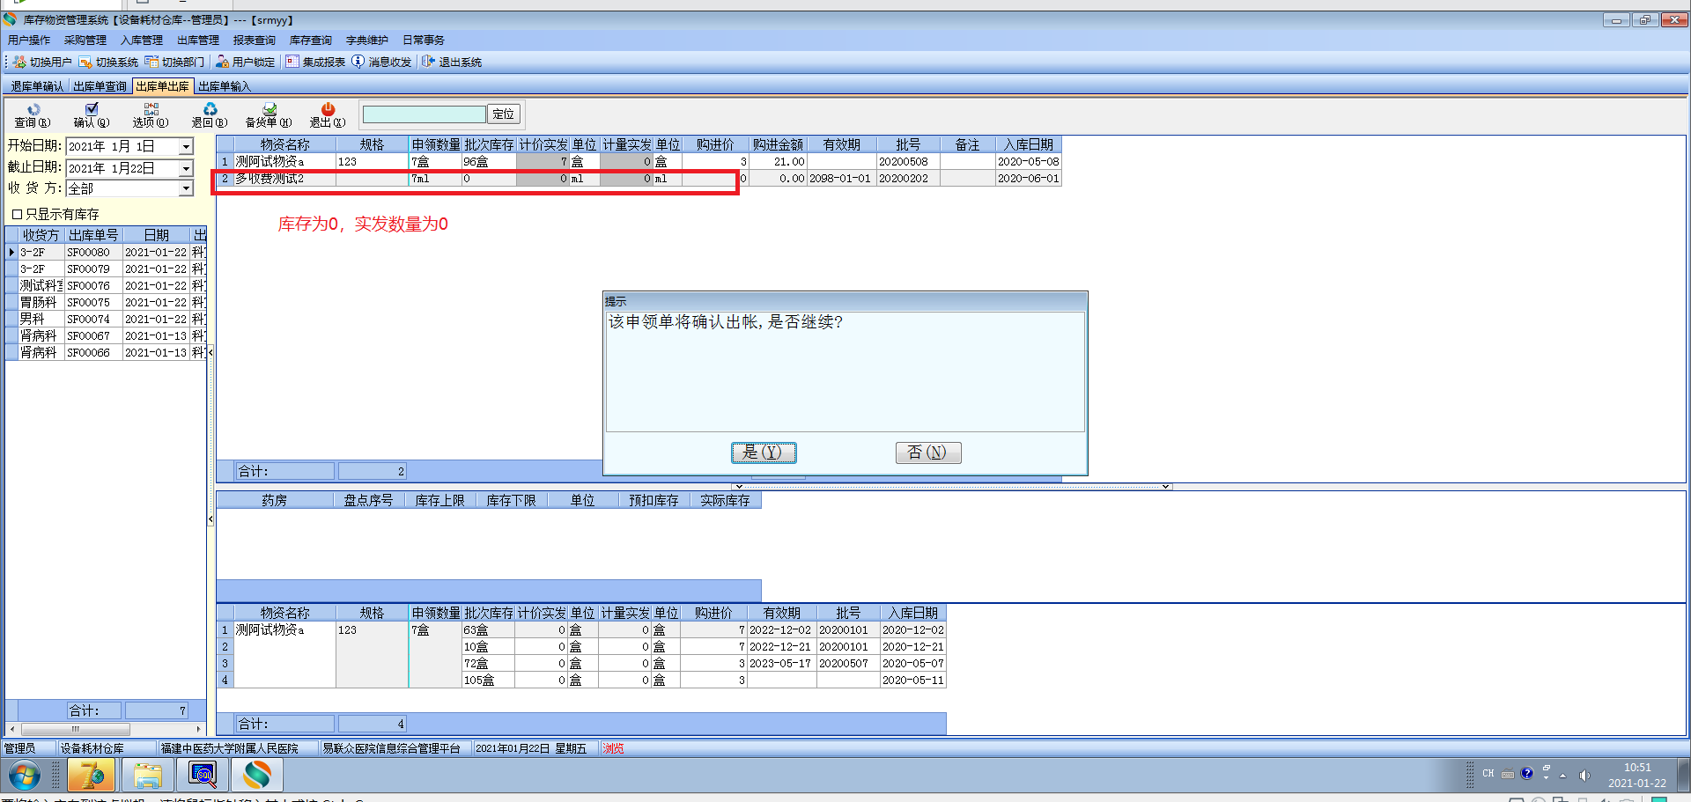The image size is (1691, 802).
Task: Toggle the 只显示有库存 checkbox
Action: tap(17, 214)
